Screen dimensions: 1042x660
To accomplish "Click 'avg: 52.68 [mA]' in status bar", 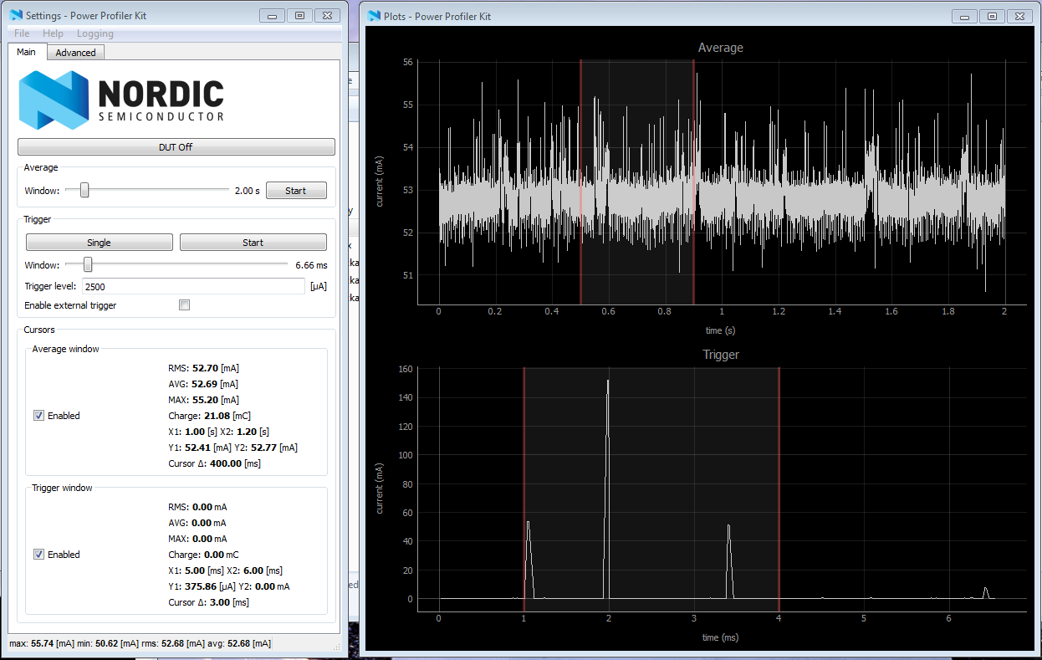I will tap(239, 643).
